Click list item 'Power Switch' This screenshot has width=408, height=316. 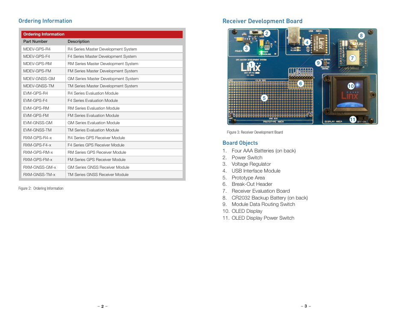(247, 157)
